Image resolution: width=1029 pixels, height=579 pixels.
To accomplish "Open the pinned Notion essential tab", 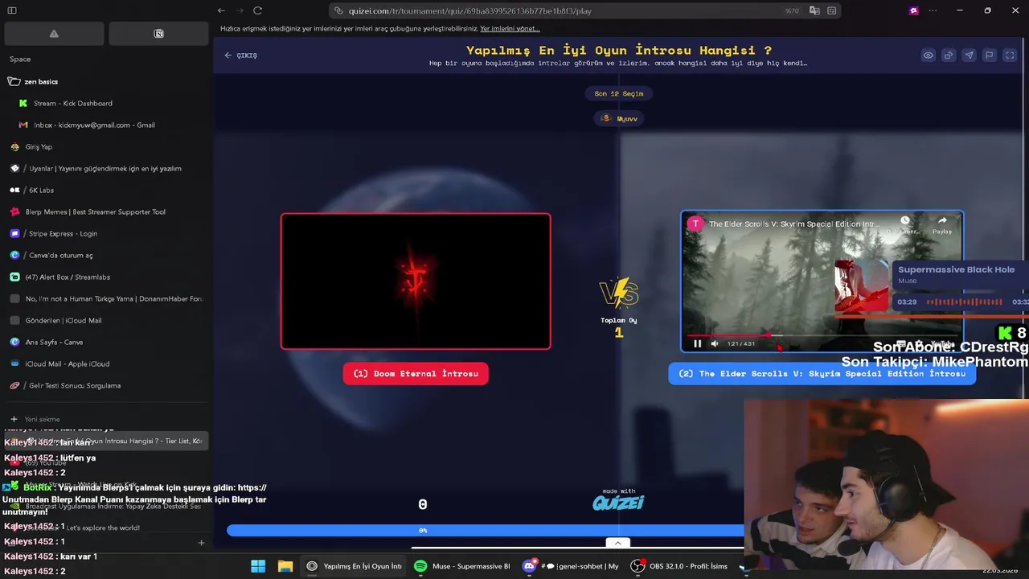I will tap(158, 34).
